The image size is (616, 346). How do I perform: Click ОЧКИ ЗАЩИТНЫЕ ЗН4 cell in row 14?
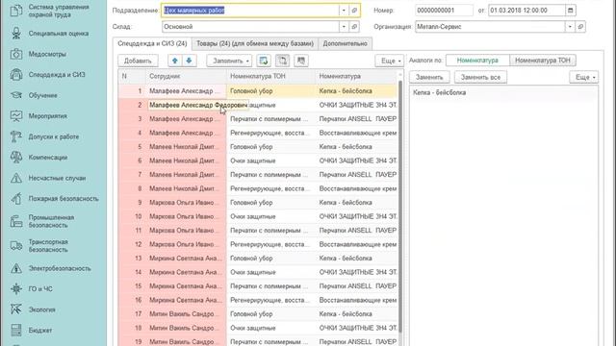(x=356, y=272)
